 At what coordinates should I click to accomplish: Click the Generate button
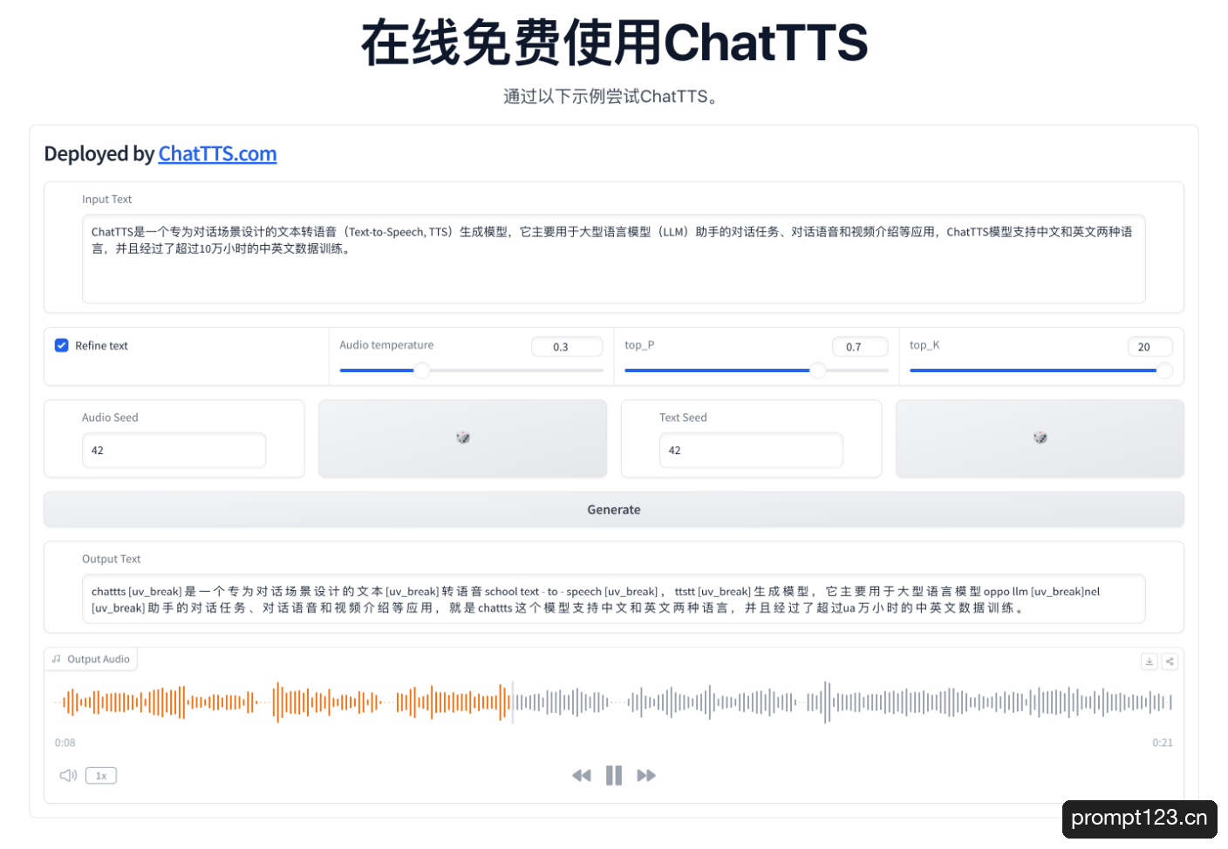(613, 510)
